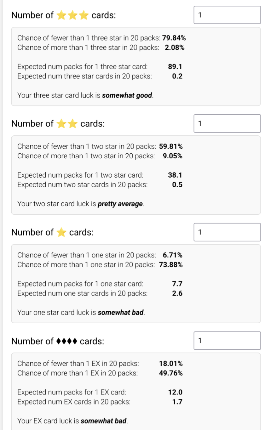265x430 pixels.
Task: Select the 79.84% three star chance value
Action: tap(174, 38)
